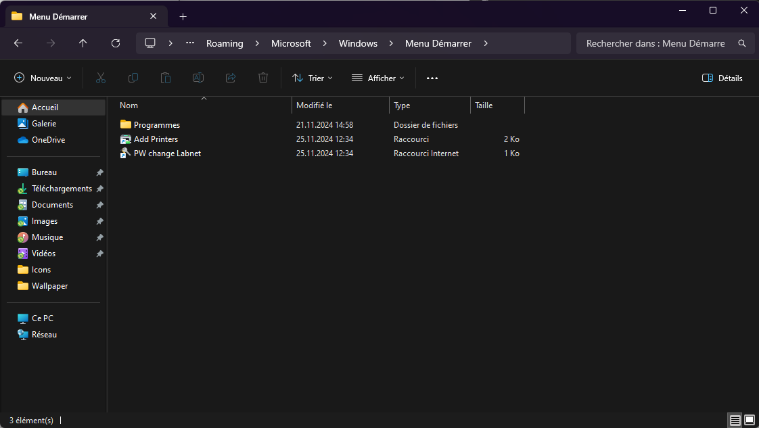Screen dimensions: 759x428
Task: Switch to large thumbnails view in status bar
Action: [x=750, y=421]
